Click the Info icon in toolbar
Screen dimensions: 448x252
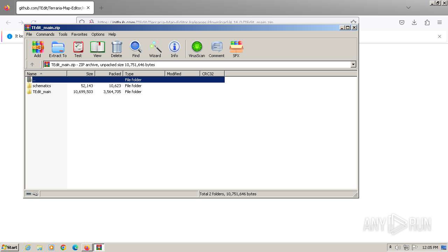click(174, 49)
